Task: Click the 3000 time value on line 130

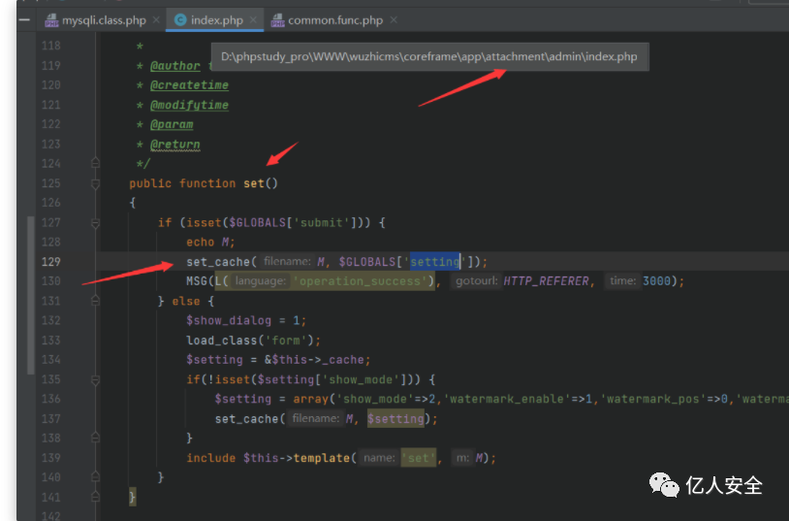Action: pos(656,281)
